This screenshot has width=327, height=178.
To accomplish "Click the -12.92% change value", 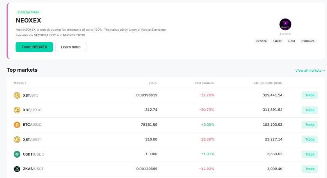I will [207, 169].
